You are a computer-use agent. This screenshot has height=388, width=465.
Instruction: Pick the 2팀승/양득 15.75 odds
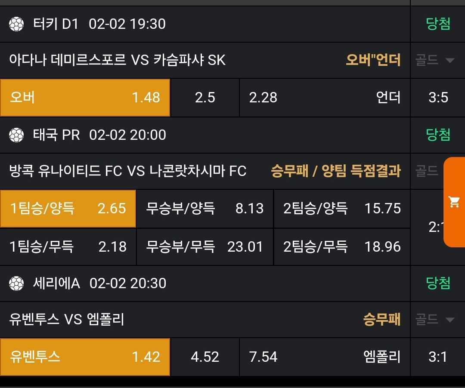pyautogui.click(x=342, y=209)
